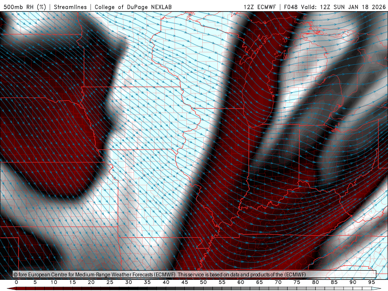
Task: Click the '500mb RH (%)' title text
Action: pyautogui.click(x=25, y=7)
